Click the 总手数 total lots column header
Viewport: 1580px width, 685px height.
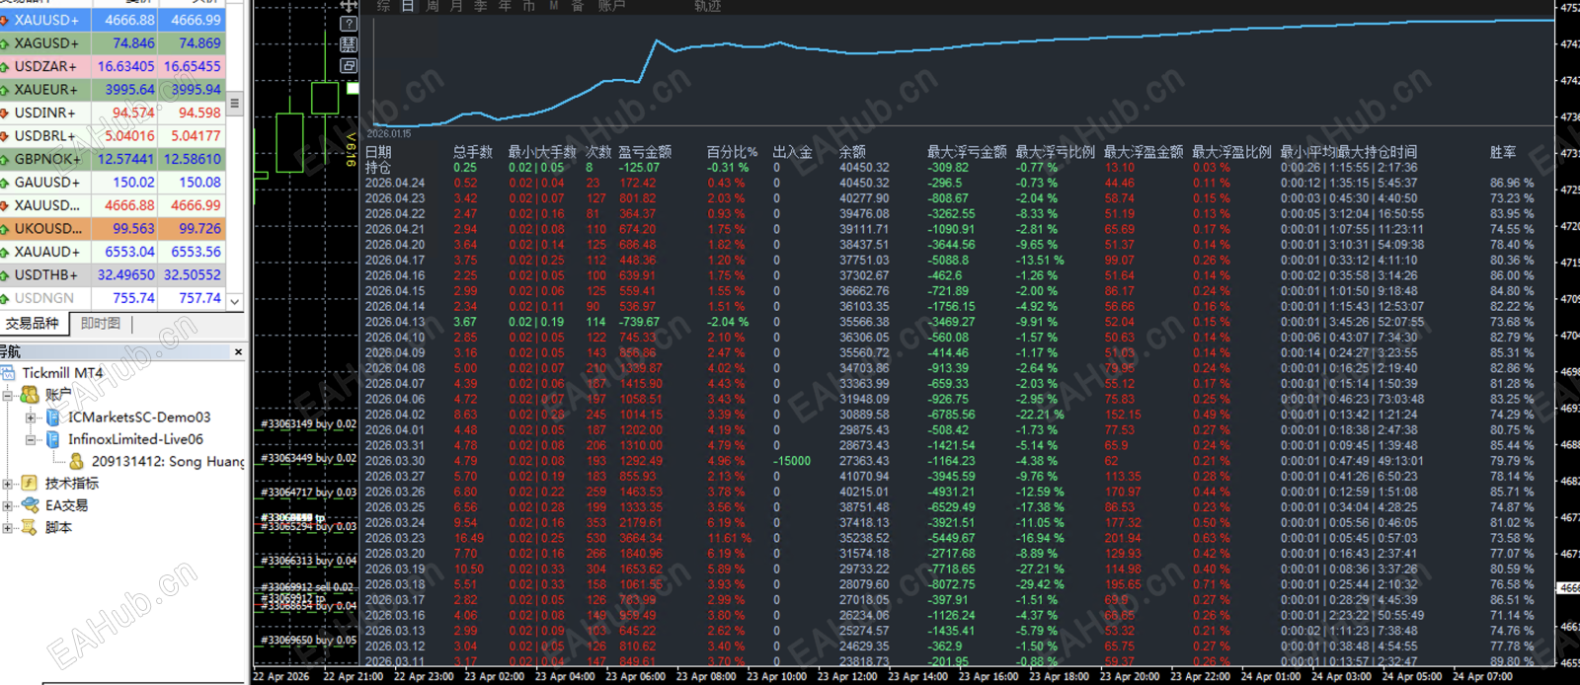coord(473,152)
